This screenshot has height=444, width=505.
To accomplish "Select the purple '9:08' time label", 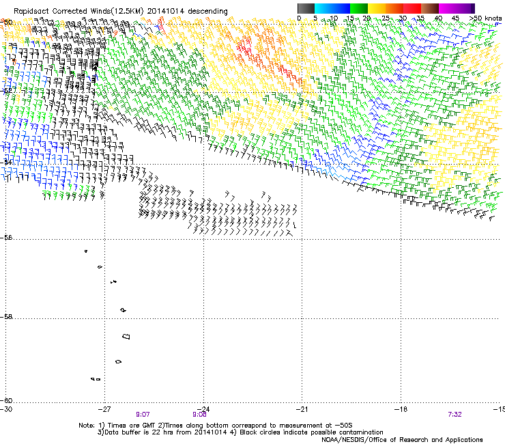I will (199, 415).
